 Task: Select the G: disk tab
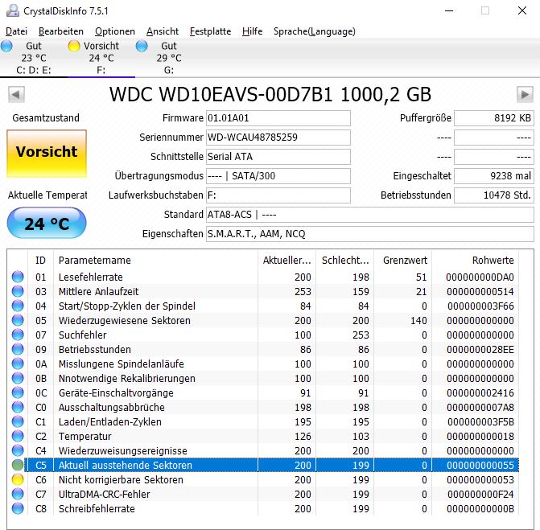coord(169,58)
